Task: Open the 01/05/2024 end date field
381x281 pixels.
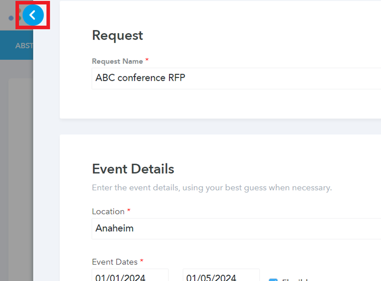Action: 221,277
